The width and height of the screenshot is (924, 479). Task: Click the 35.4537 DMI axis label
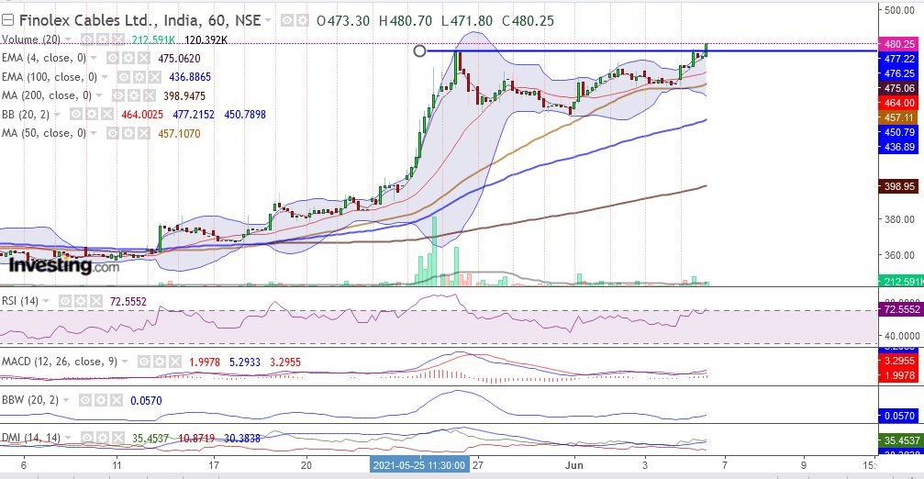[x=901, y=440]
